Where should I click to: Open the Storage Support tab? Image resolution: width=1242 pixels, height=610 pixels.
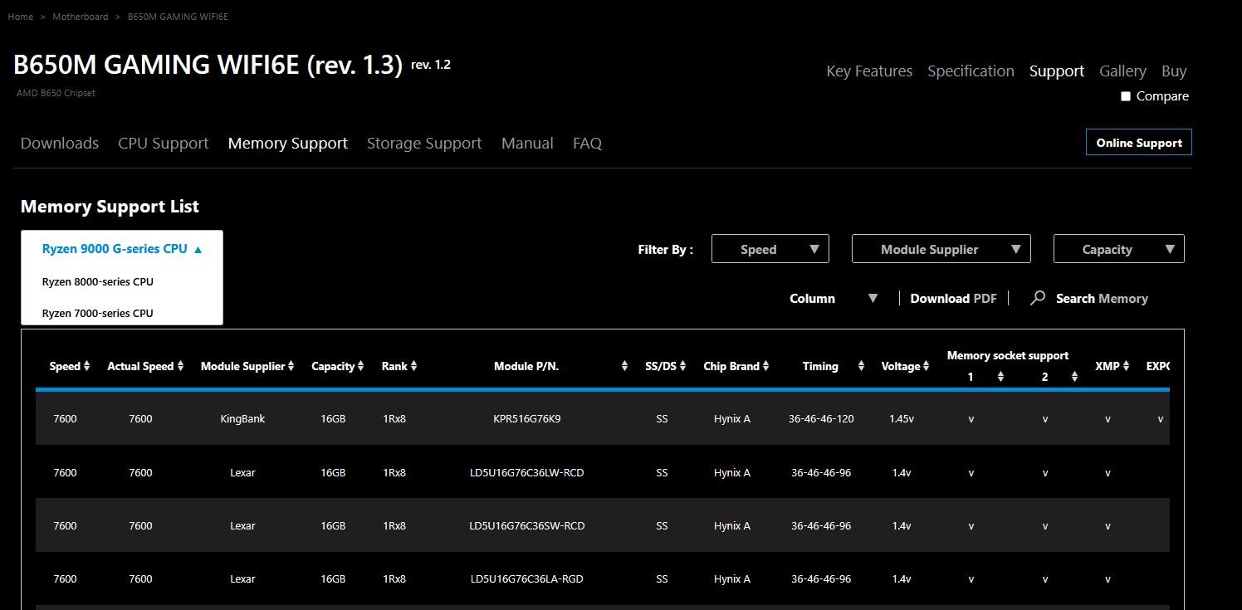[423, 144]
